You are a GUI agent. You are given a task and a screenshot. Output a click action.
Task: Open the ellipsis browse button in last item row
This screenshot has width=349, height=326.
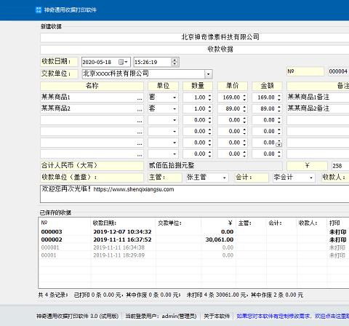[x=140, y=154]
